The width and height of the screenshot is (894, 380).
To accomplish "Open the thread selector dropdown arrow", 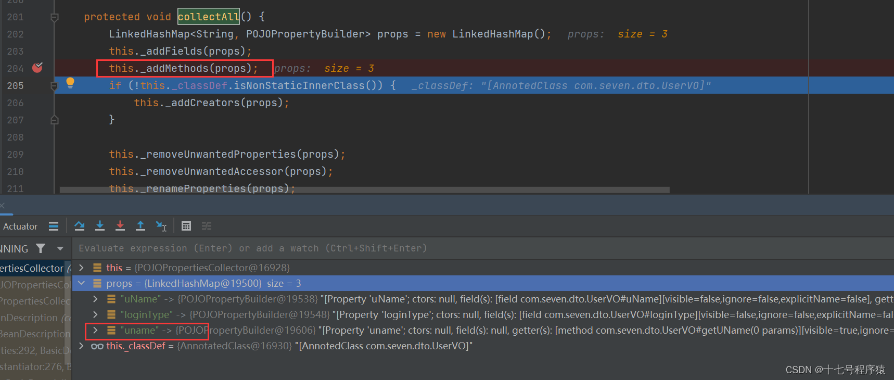I will (60, 249).
